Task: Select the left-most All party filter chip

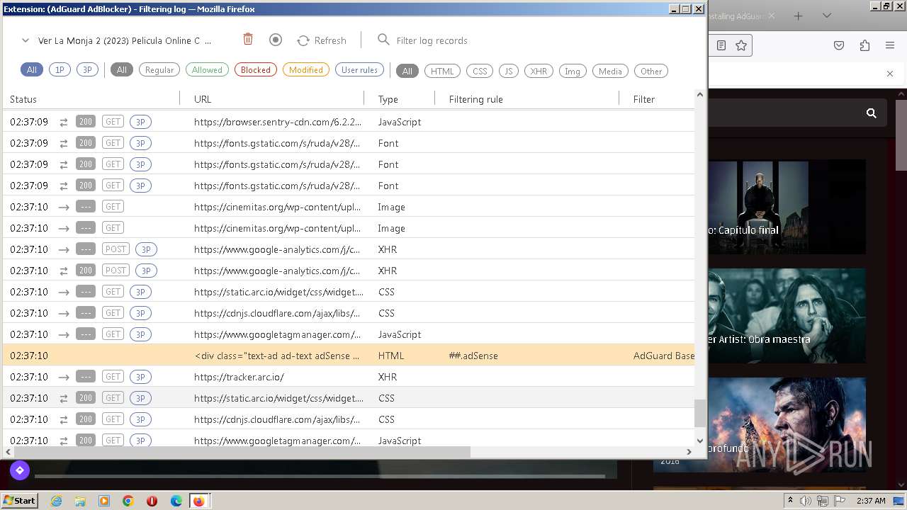Action: 32,70
